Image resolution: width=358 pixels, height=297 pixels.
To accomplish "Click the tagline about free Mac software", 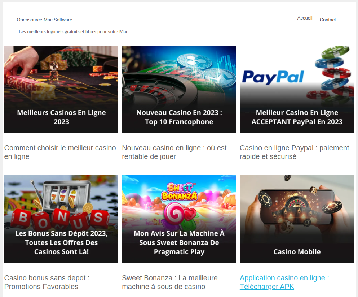I will [73, 32].
